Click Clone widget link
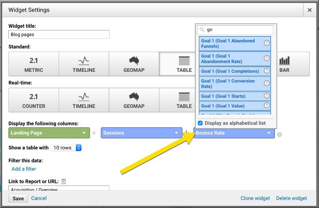The width and height of the screenshot is (319, 208). point(255,198)
